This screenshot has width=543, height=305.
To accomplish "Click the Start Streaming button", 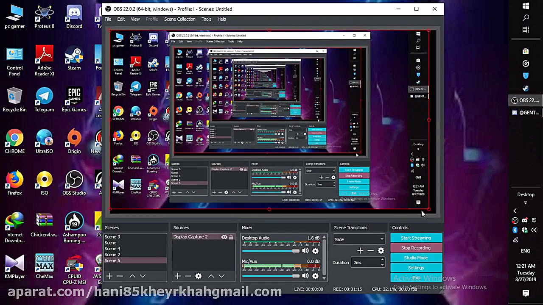I will click(x=416, y=238).
